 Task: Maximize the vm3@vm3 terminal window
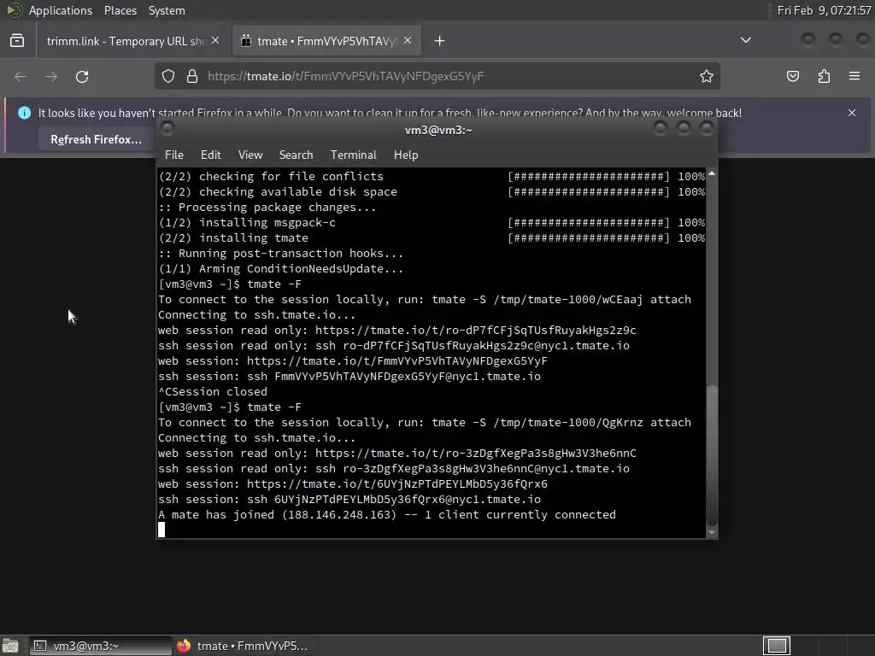point(684,130)
